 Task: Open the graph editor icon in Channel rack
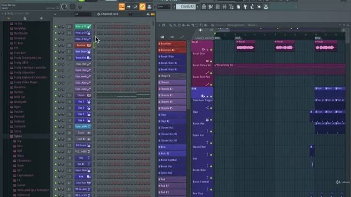(148, 14)
